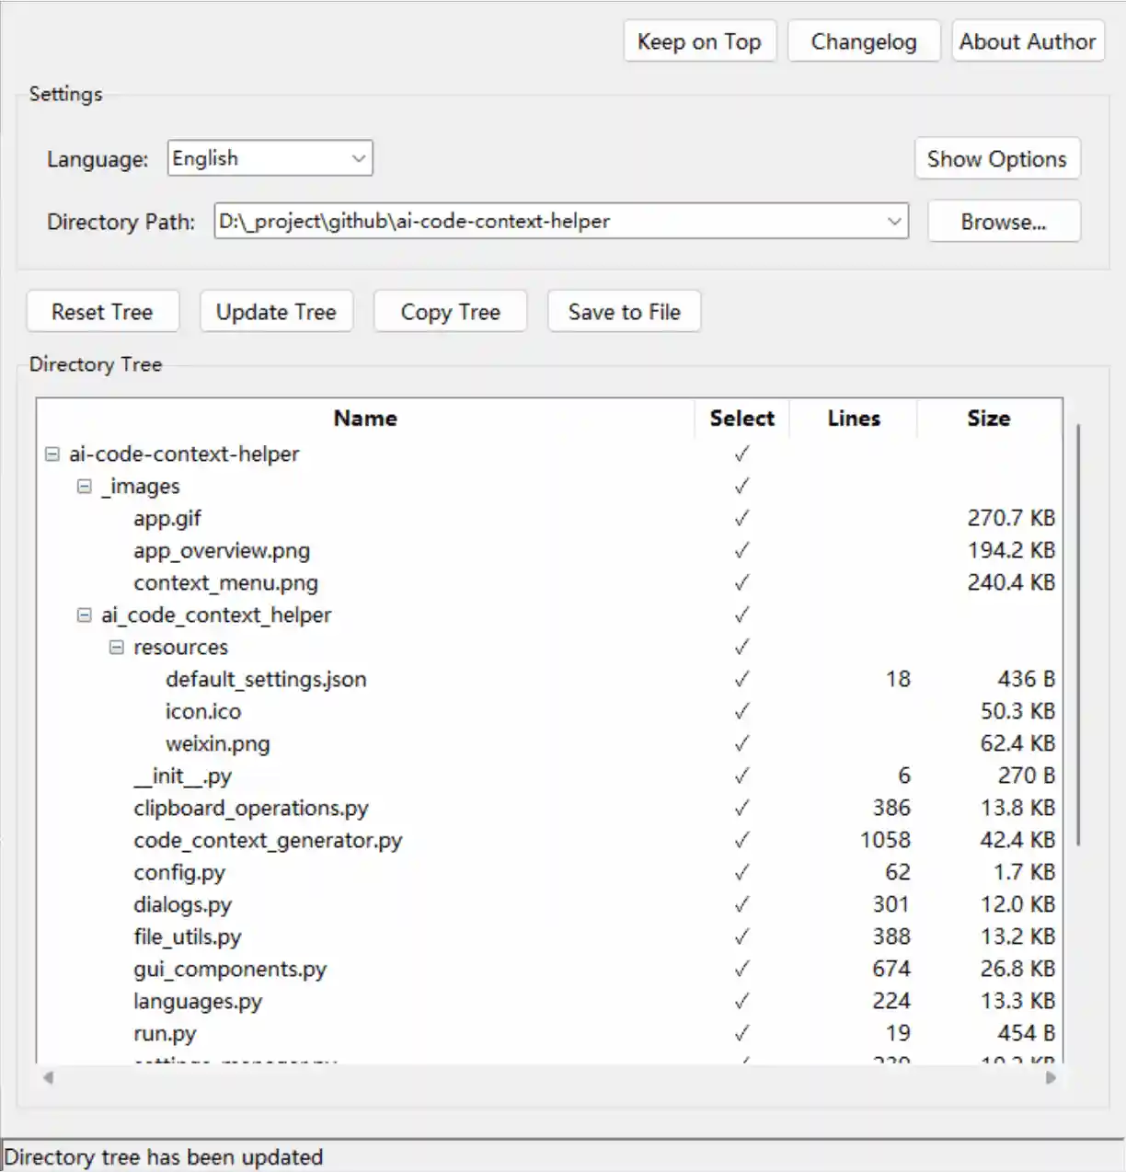Copy the tree to clipboard
This screenshot has width=1126, height=1172.
click(x=450, y=312)
